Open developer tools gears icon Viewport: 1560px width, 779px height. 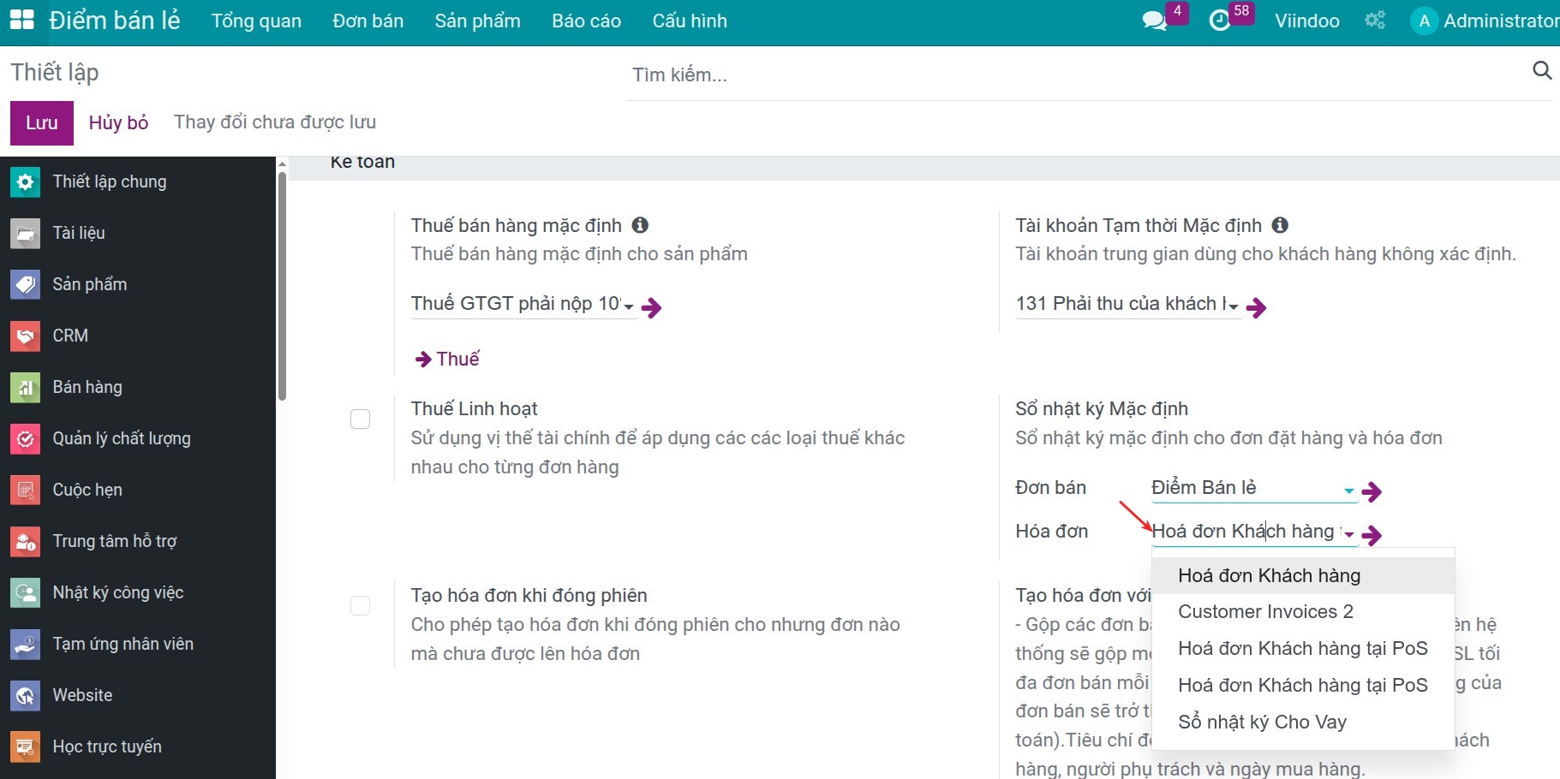pos(1375,21)
